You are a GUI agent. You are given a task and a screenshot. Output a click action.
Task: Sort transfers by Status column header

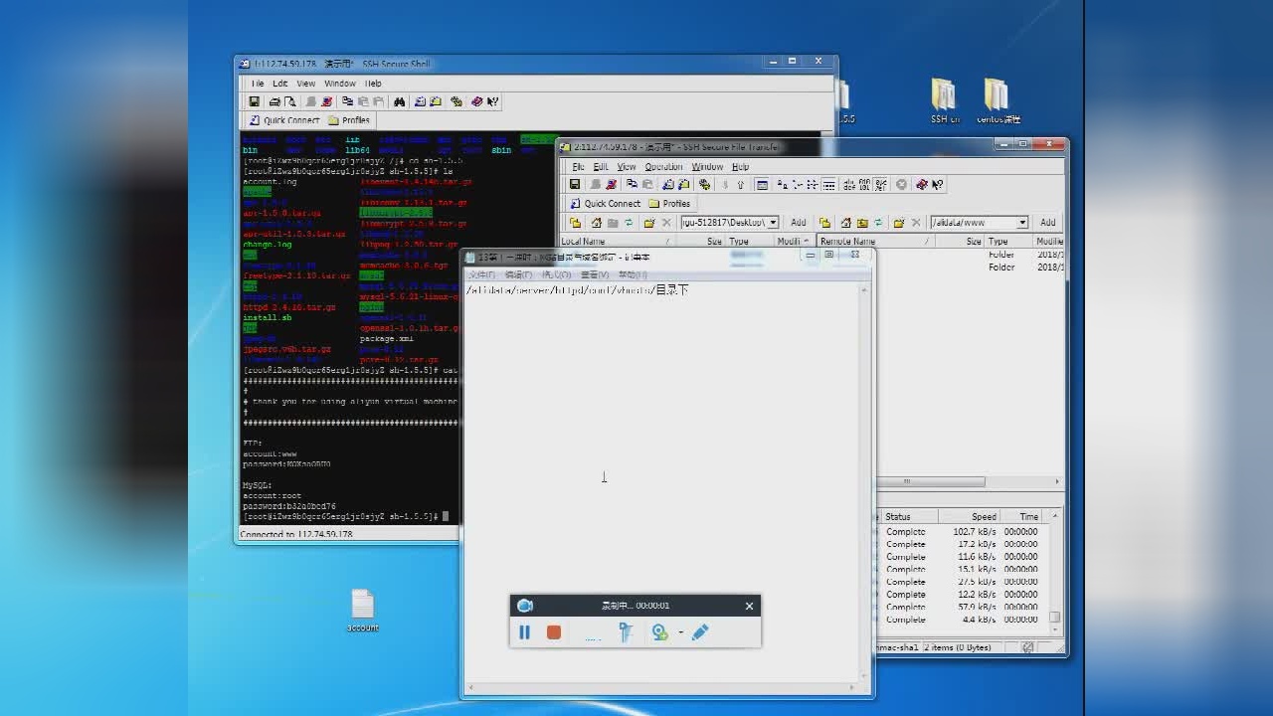pos(910,517)
